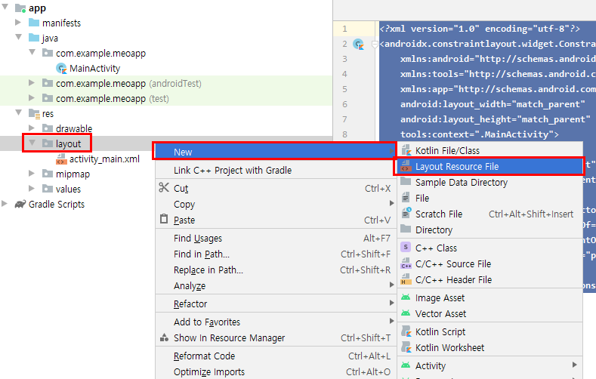Viewport: 596px width, 379px height.
Task: Expand the com.example.meoapp (androidTest) package
Action: click(32, 83)
